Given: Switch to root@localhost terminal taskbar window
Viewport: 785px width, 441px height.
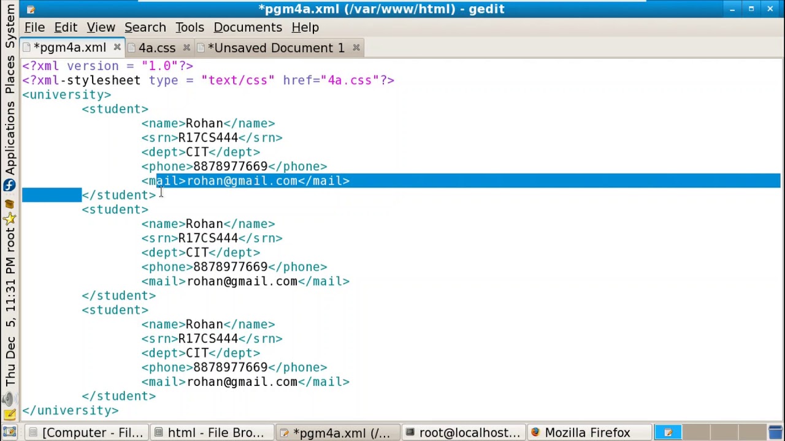Looking at the screenshot, I should click(464, 433).
